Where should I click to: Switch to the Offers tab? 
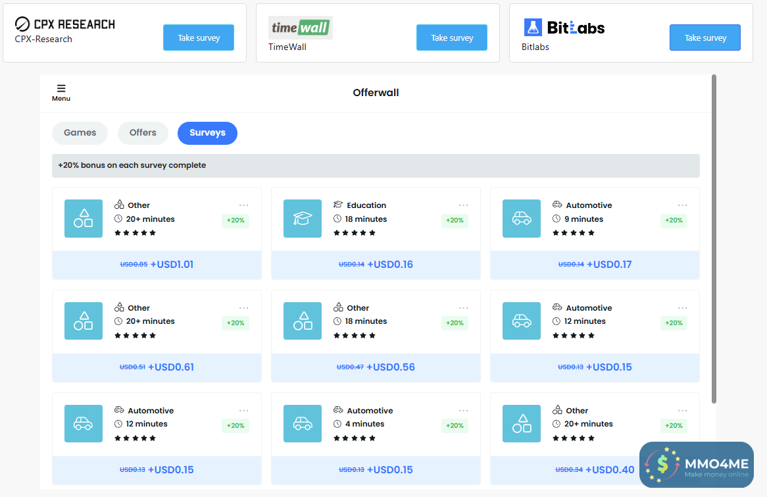point(143,133)
